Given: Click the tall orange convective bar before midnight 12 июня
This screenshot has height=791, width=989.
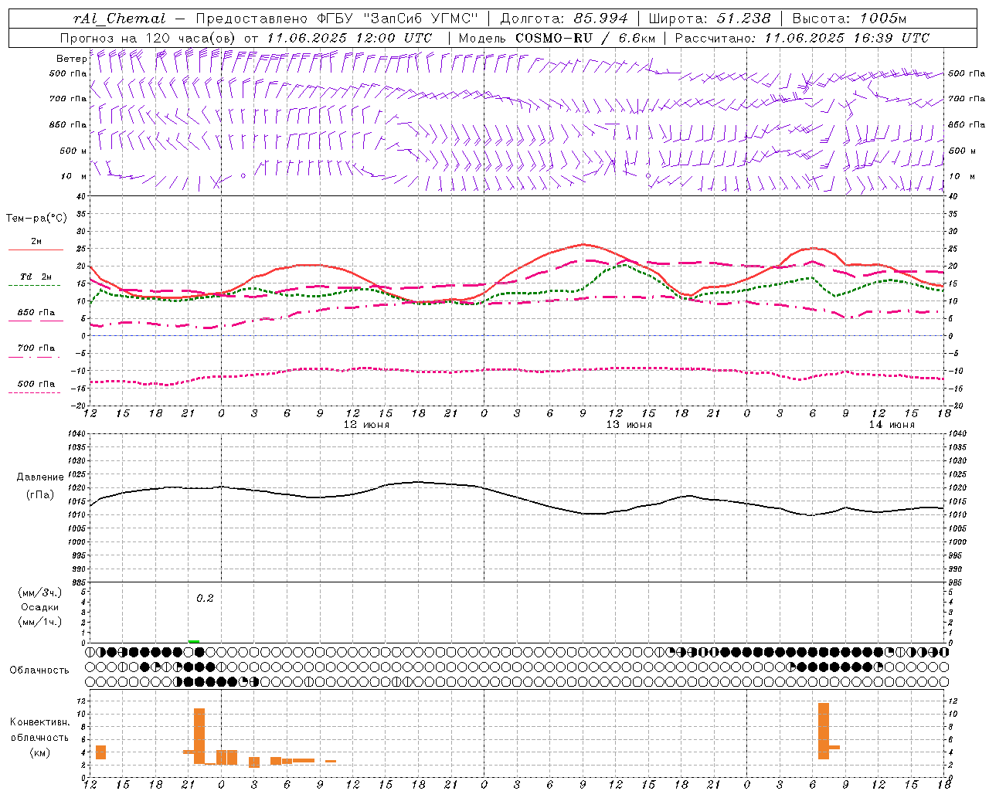Looking at the screenshot, I should tap(199, 735).
